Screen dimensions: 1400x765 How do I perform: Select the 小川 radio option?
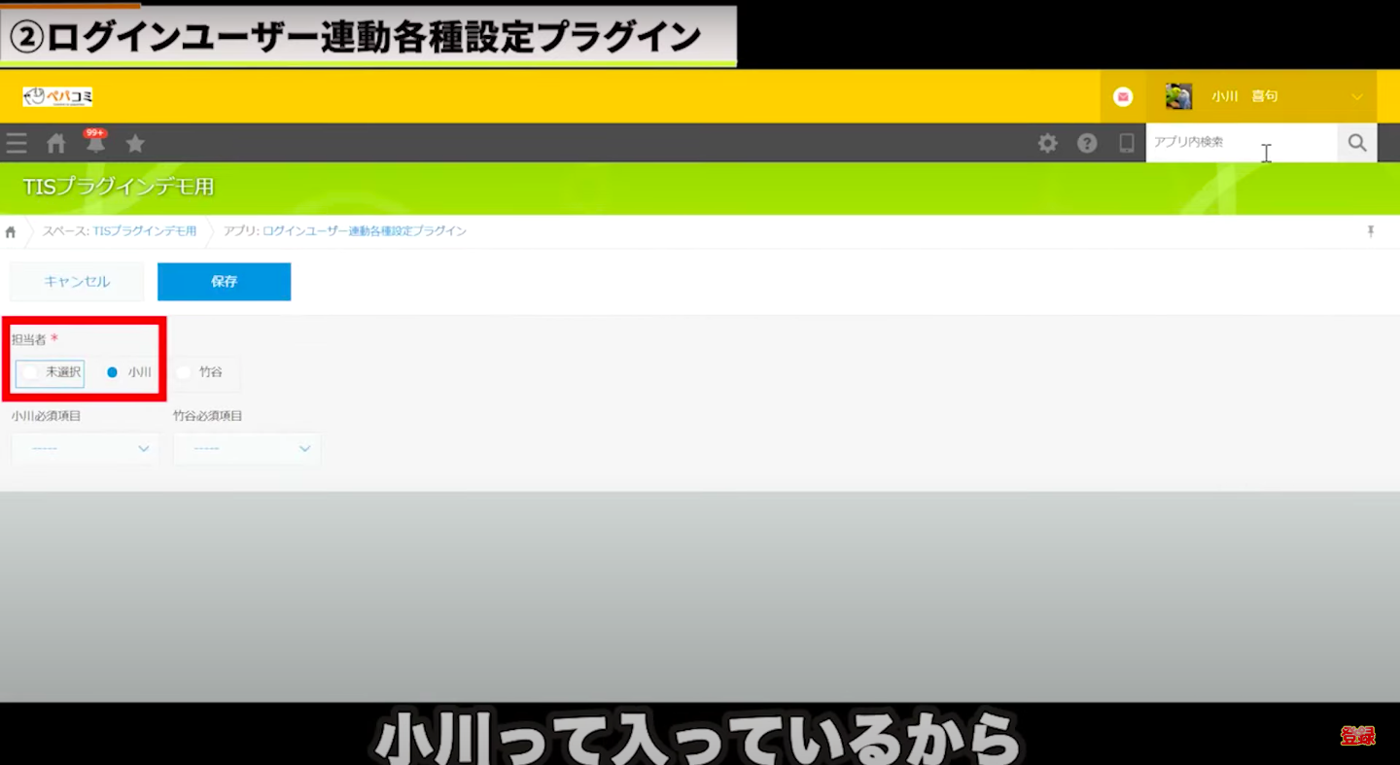pyautogui.click(x=113, y=372)
